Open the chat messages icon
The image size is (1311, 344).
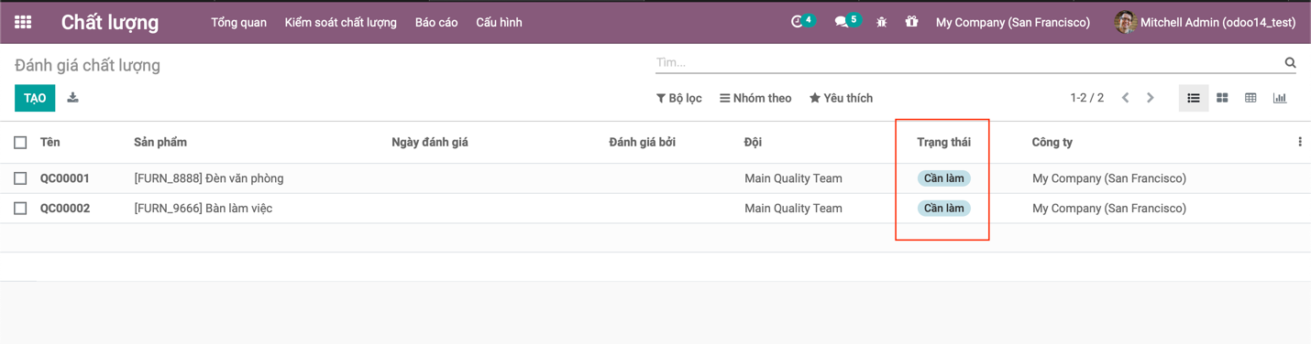(x=841, y=22)
